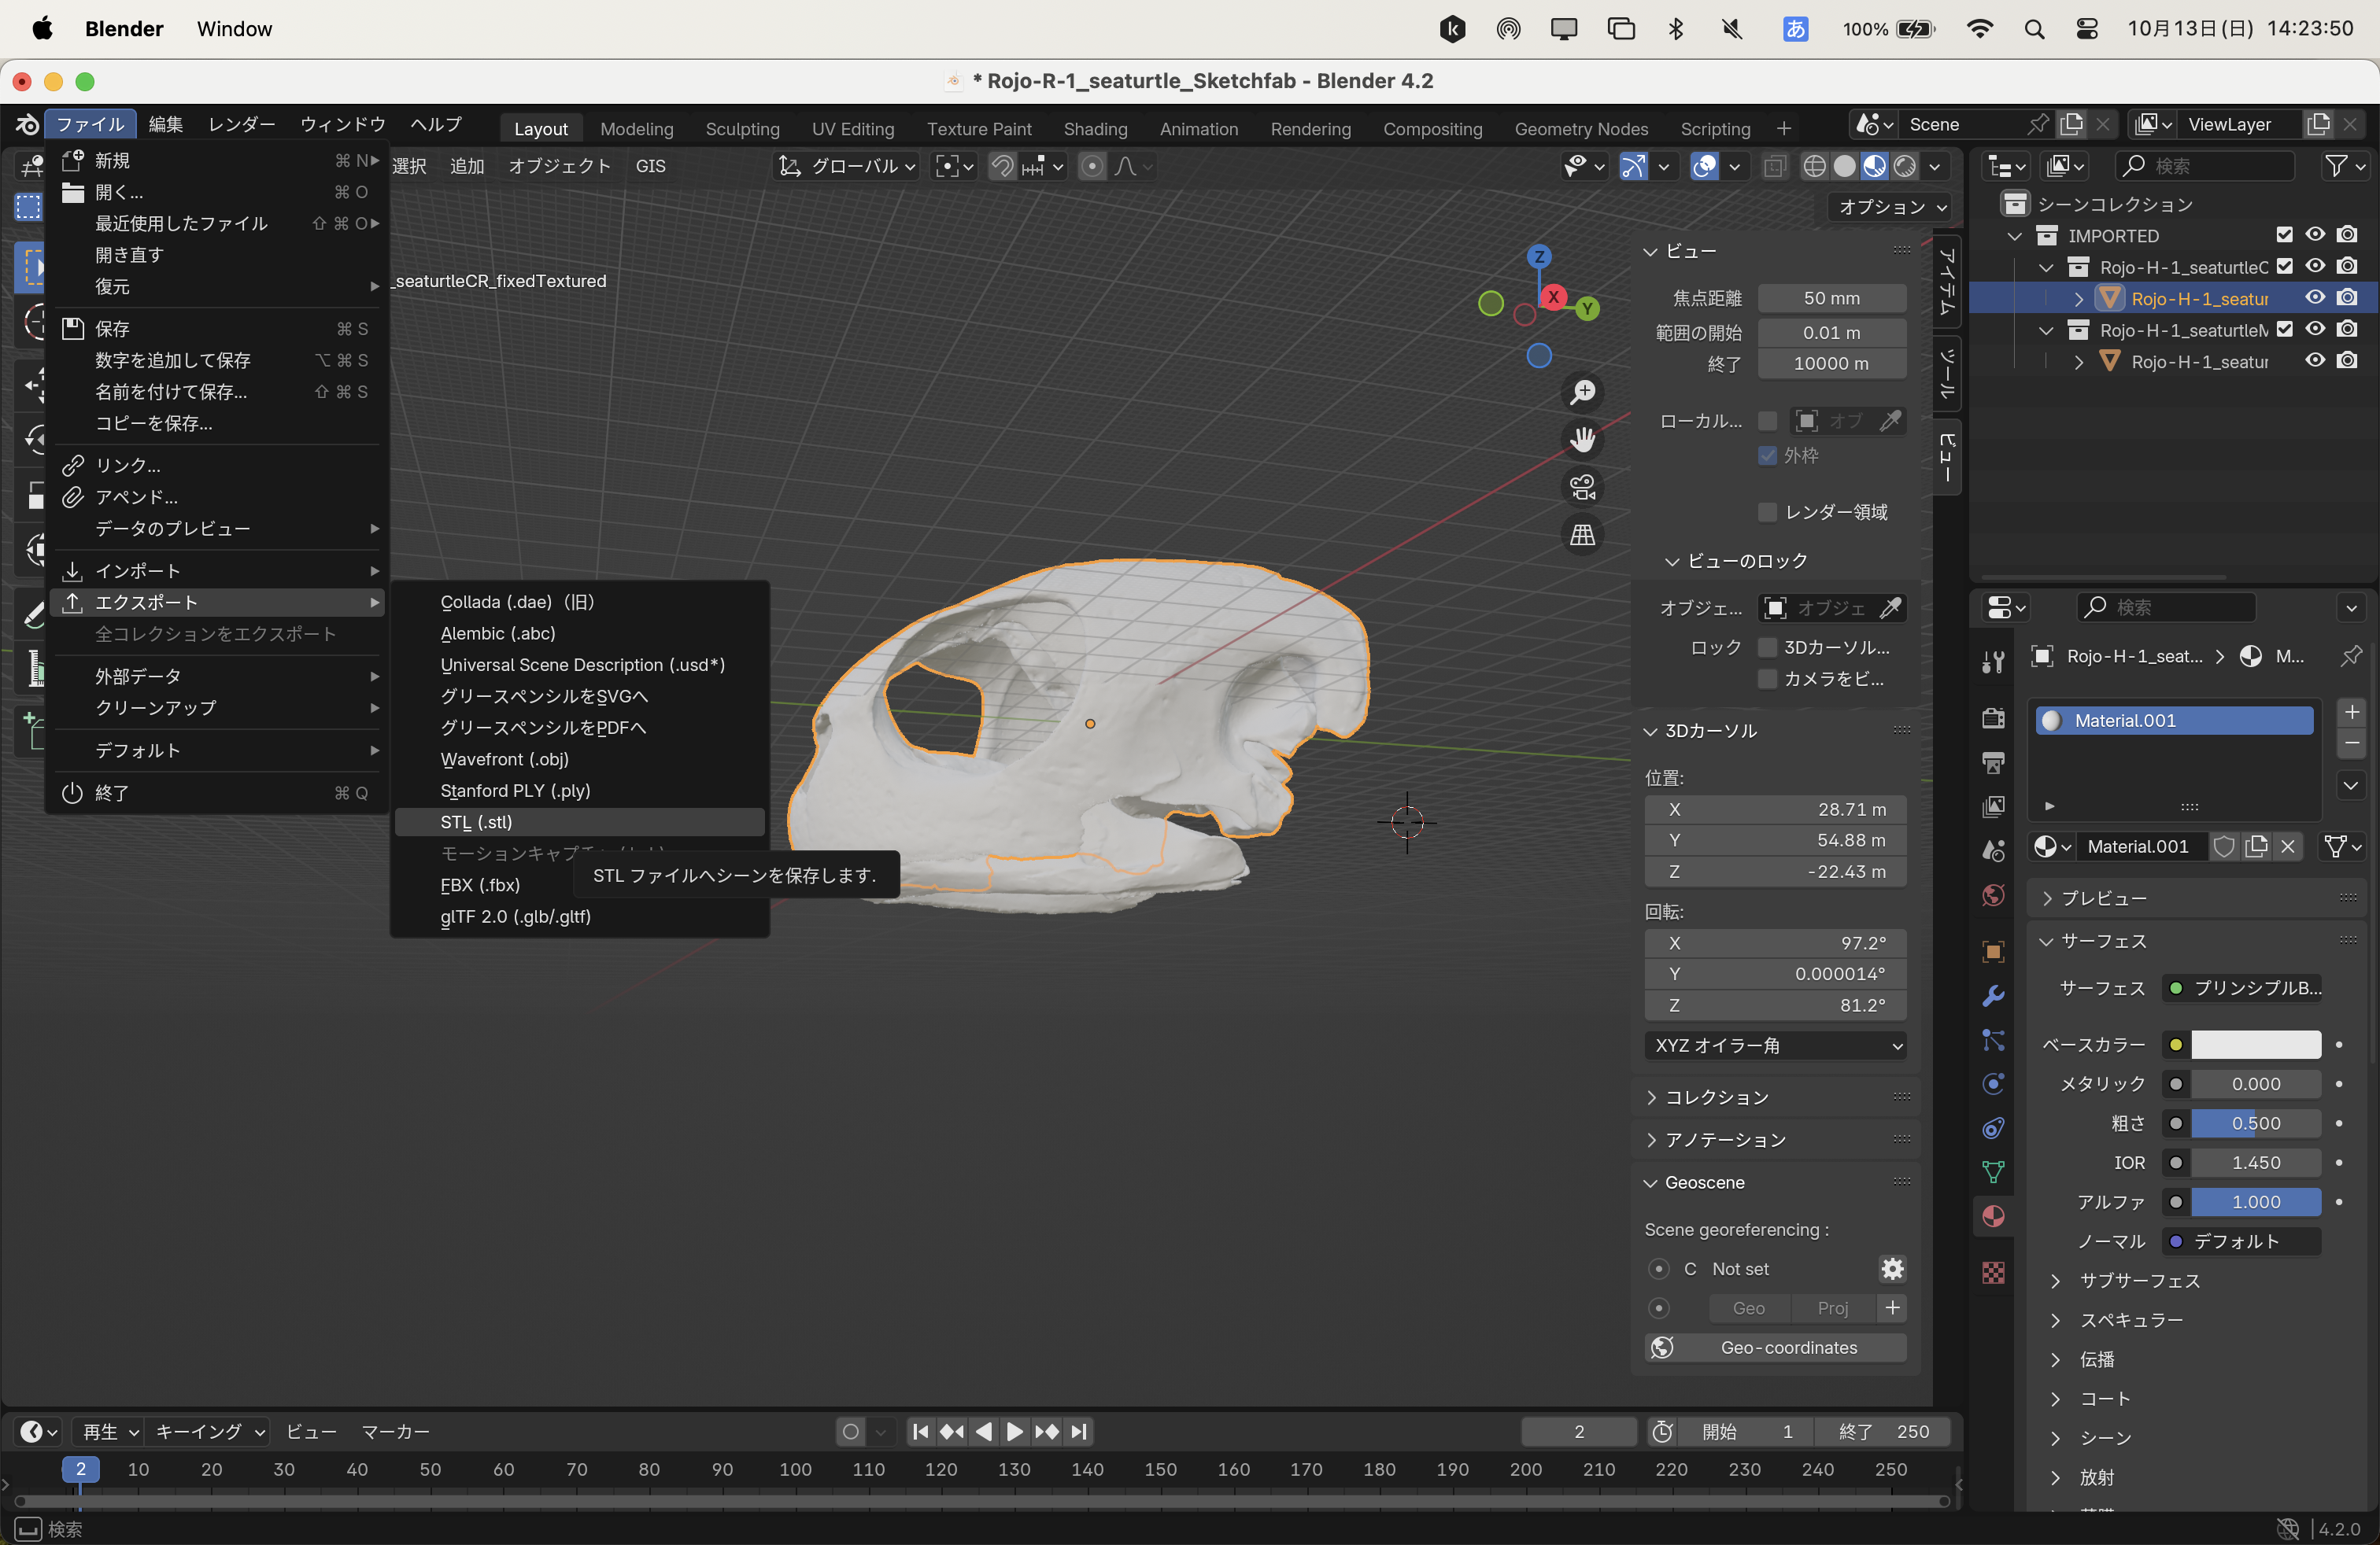Screen dimensions: 2380x1545
Task: Toggle IMPORTED collection exclude checkbox
Action: click(2284, 235)
